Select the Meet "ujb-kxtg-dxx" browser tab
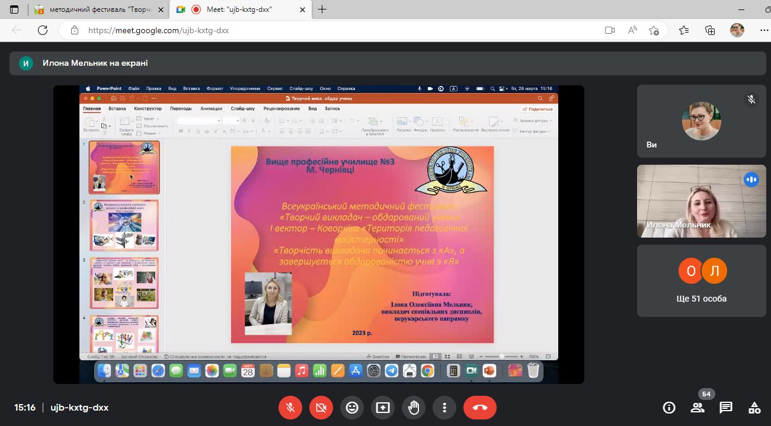 [x=240, y=9]
